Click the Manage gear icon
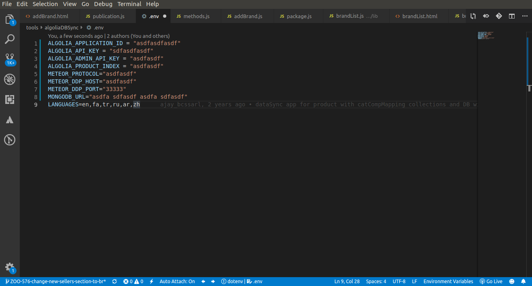Viewport: 532px width, 286px height. [x=10, y=267]
